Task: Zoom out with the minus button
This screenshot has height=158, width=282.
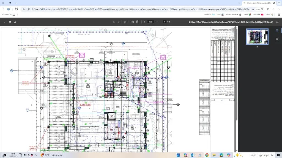Action: point(157,22)
